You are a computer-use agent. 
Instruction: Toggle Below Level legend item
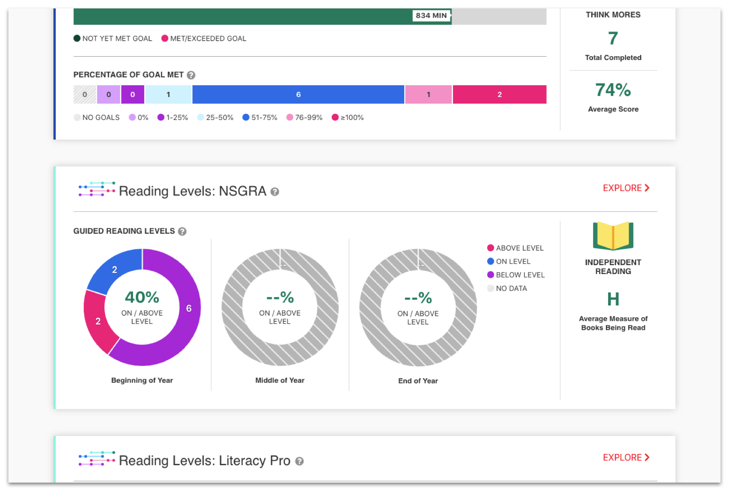click(x=515, y=275)
